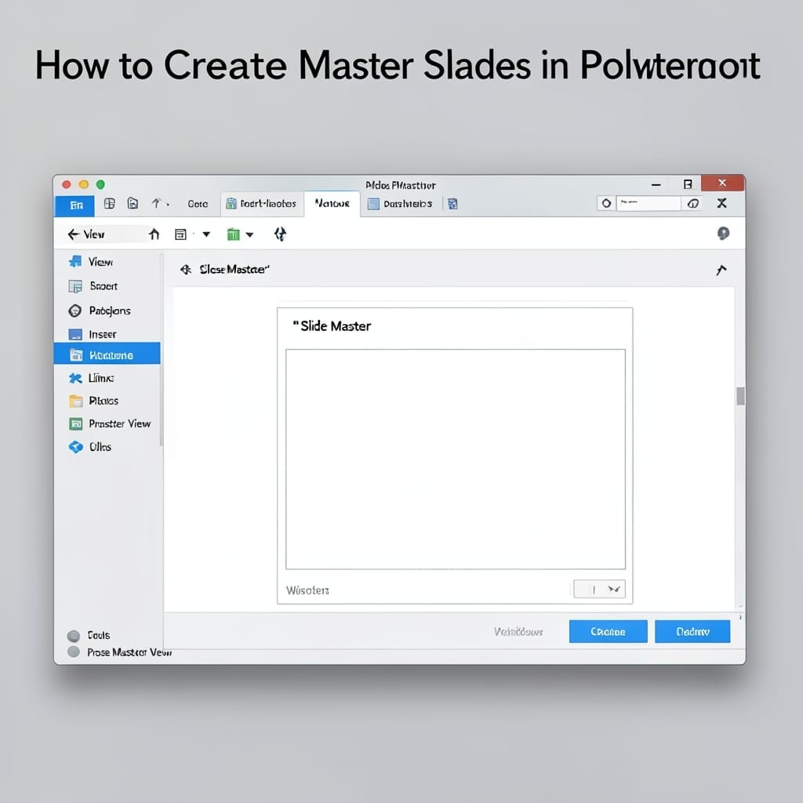Viewport: 803px width, 803px height.
Task: Switch to the Foert-liaotes tab
Action: [262, 204]
